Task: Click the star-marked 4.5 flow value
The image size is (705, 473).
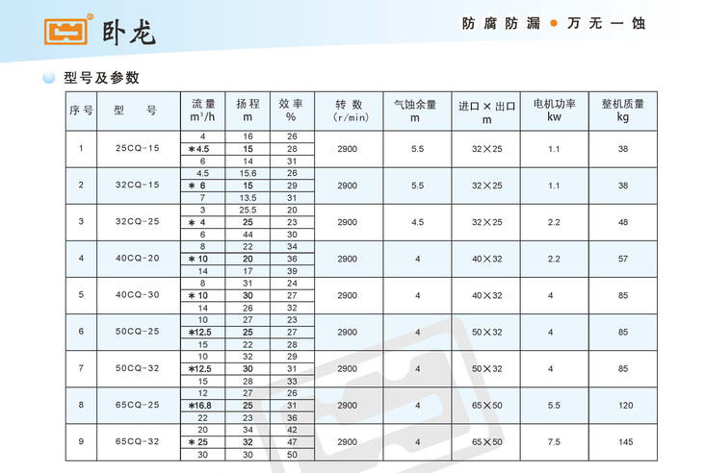Action: [202, 149]
